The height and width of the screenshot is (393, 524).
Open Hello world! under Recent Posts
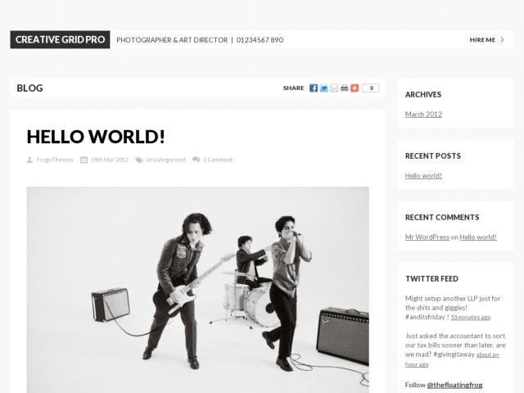(x=423, y=175)
